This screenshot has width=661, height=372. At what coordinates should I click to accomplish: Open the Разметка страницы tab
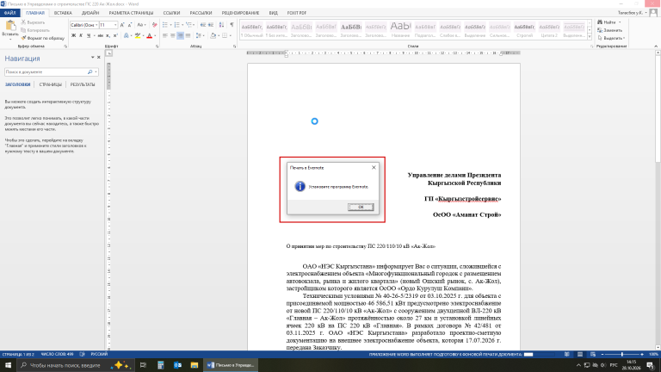coord(131,13)
